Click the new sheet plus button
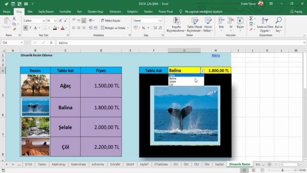 (270, 164)
